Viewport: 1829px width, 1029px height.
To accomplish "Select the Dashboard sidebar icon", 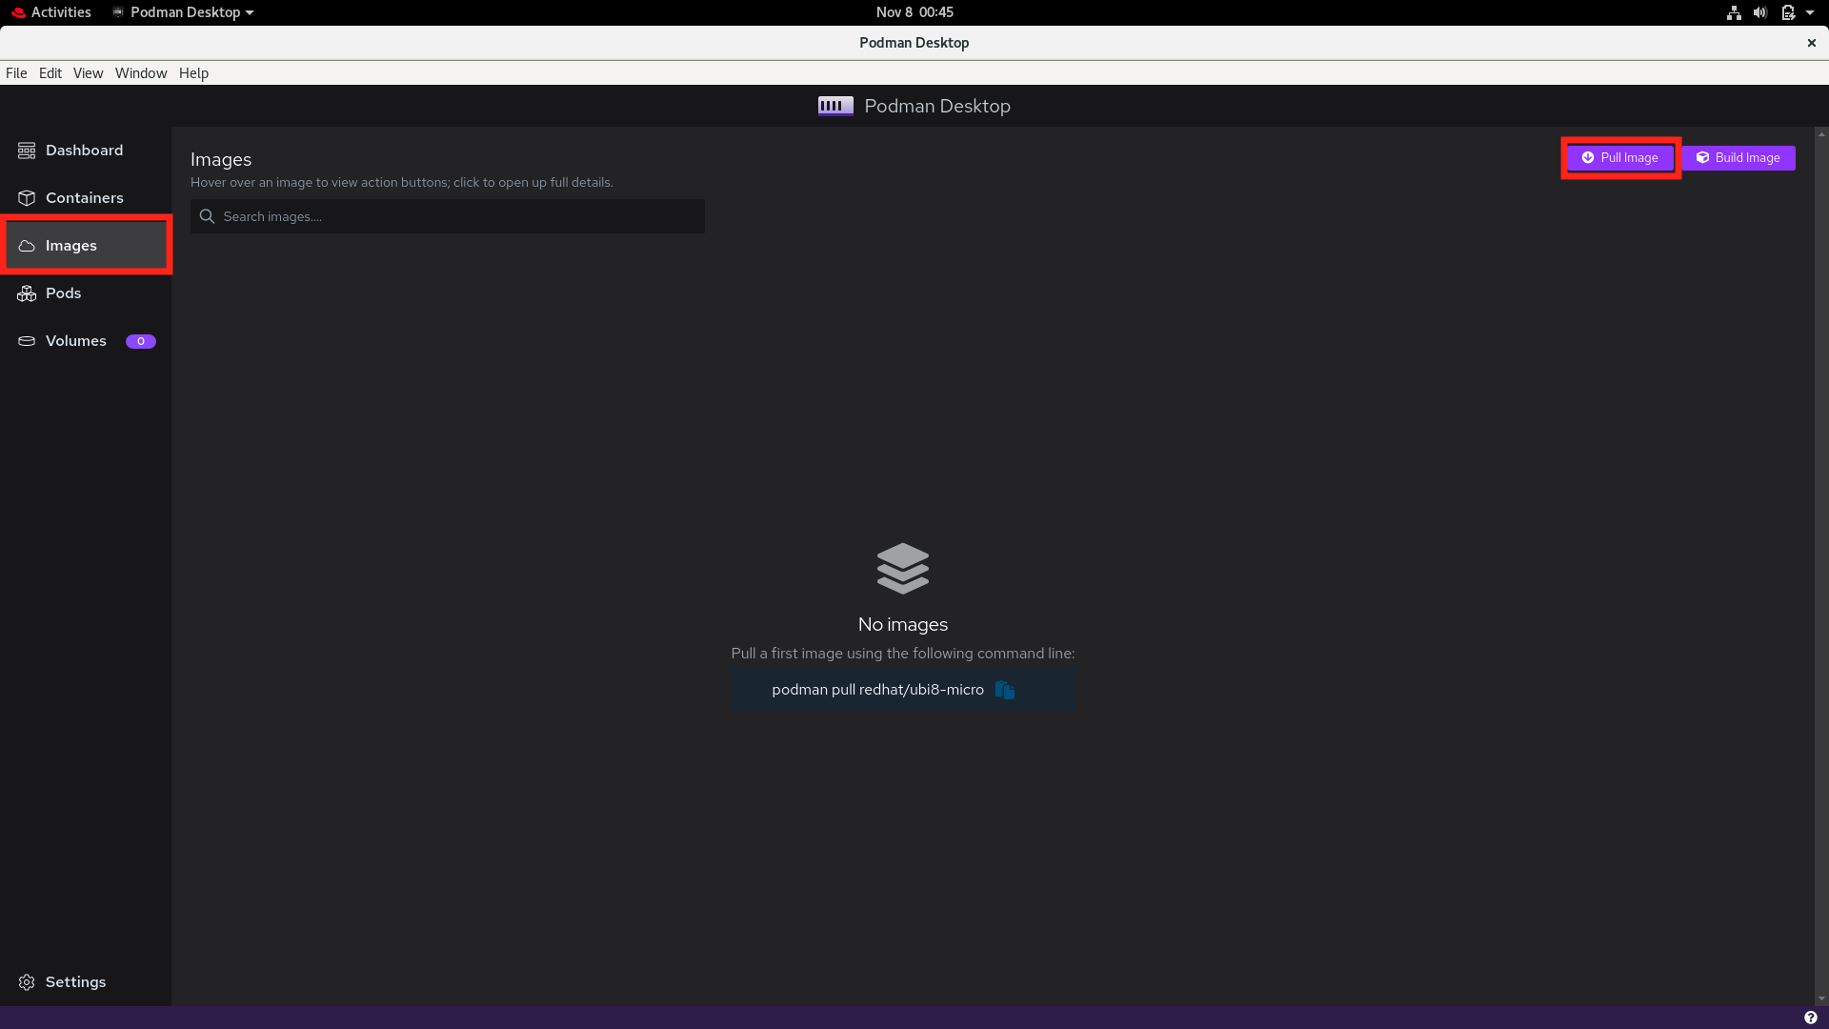I will click(26, 150).
